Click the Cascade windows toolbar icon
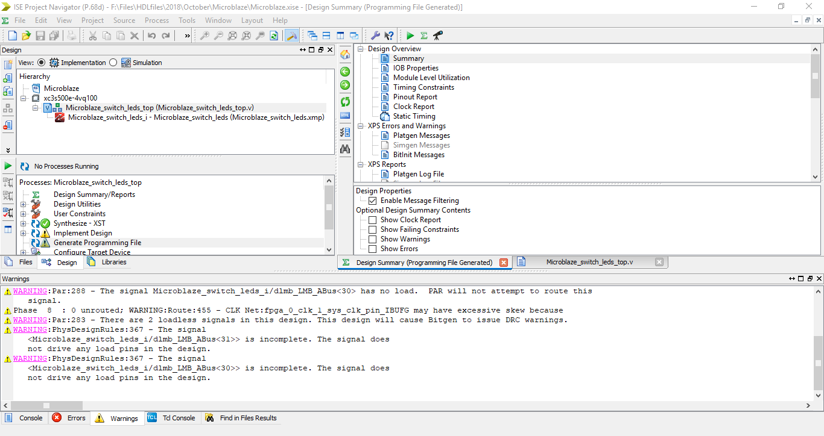824x436 pixels. pyautogui.click(x=312, y=36)
